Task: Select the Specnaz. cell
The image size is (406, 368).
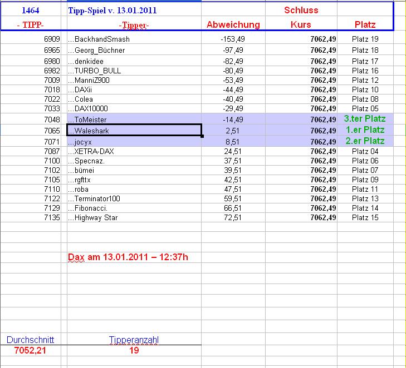Action: [x=134, y=161]
